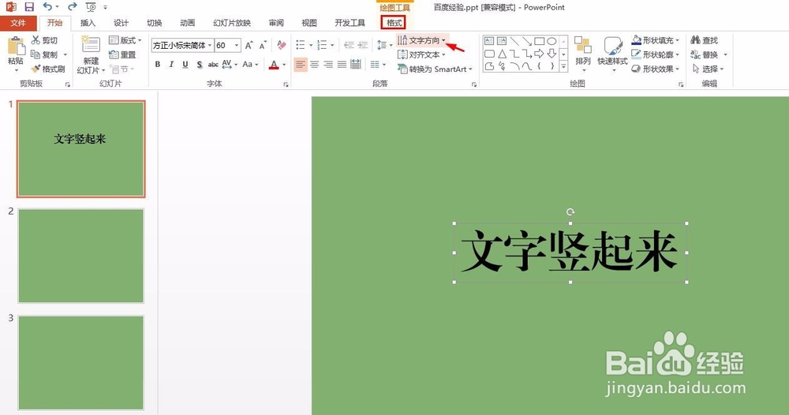Align text left
Image resolution: width=789 pixels, height=415 pixels.
point(301,65)
